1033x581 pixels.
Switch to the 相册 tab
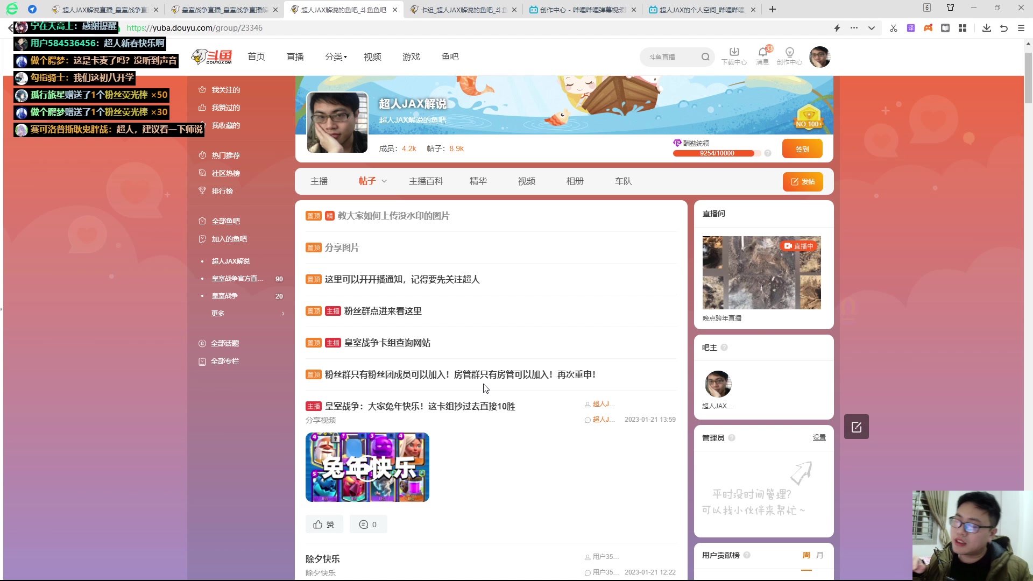pos(575,181)
